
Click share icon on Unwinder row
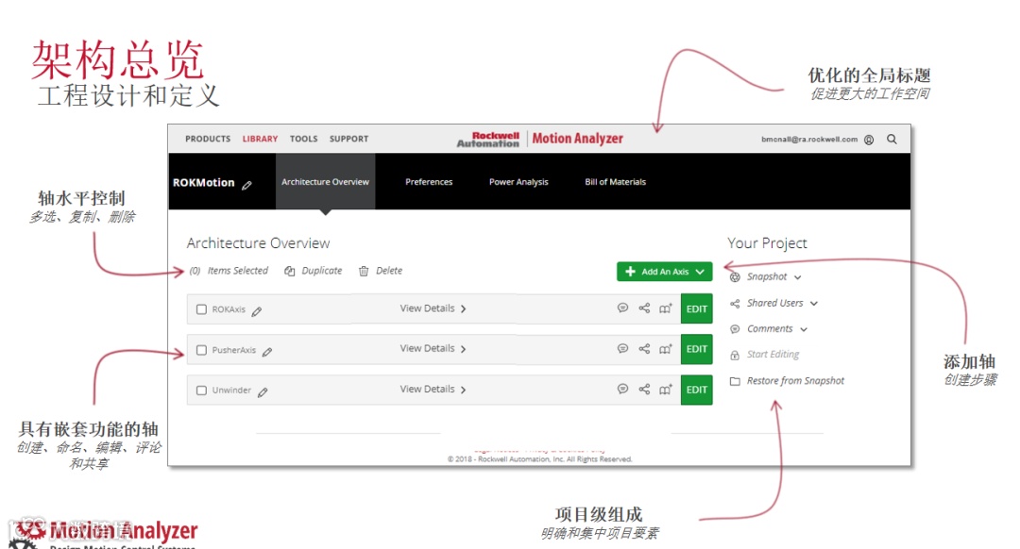click(644, 390)
